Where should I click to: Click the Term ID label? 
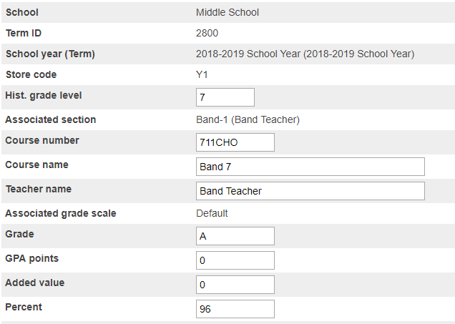pyautogui.click(x=25, y=33)
